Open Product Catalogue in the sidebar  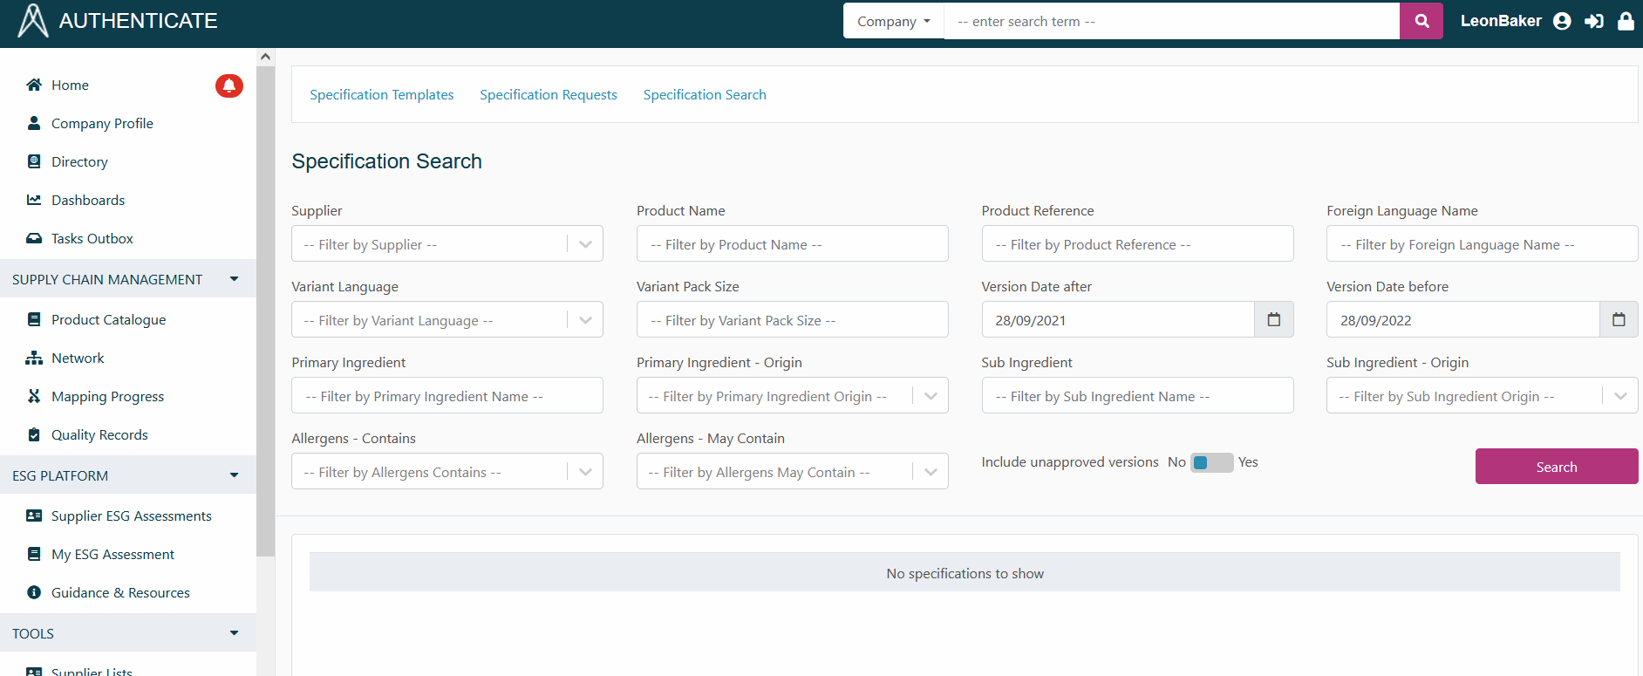pyautogui.click(x=108, y=319)
